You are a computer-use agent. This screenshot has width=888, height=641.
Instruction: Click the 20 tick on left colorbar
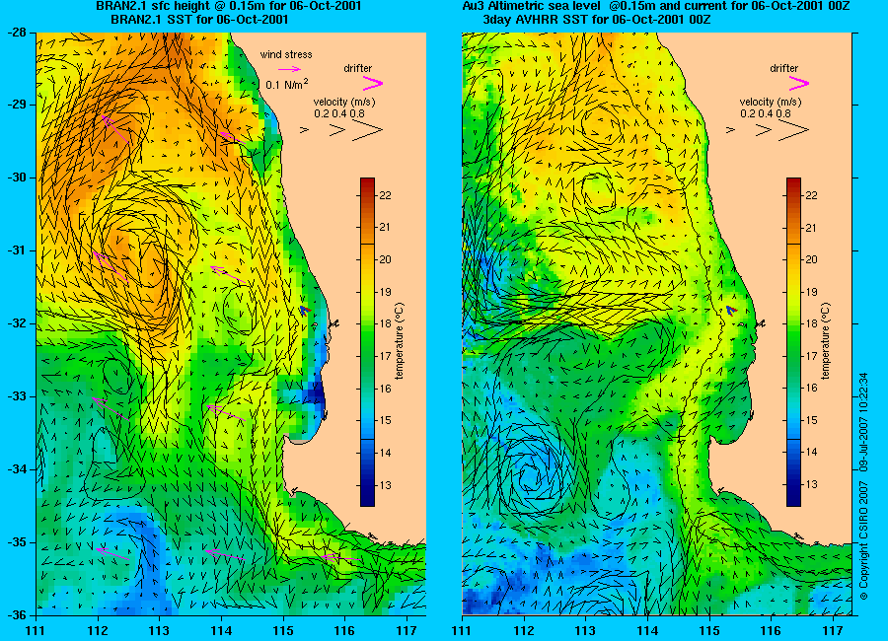click(x=386, y=260)
